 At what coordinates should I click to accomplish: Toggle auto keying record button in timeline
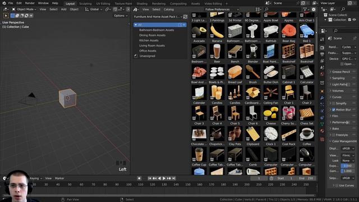pyautogui.click(x=139, y=178)
